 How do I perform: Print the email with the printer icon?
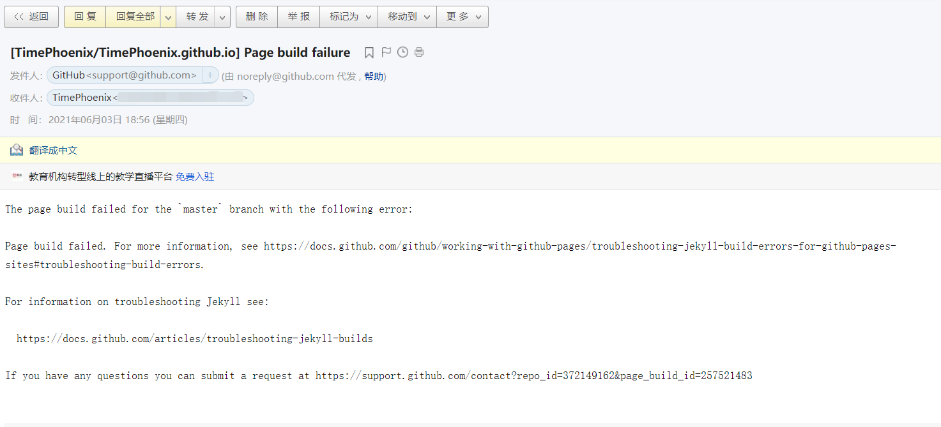(x=419, y=52)
